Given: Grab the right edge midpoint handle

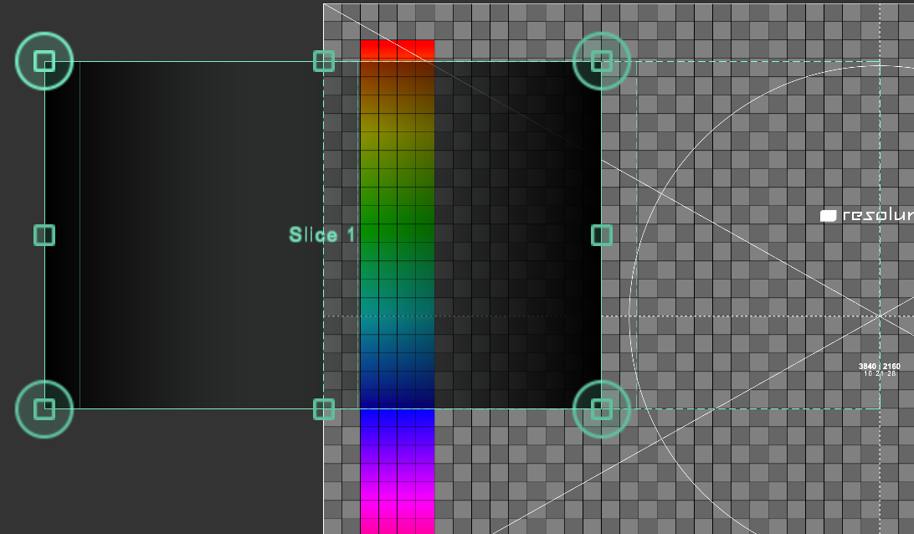Looking at the screenshot, I should coord(602,235).
